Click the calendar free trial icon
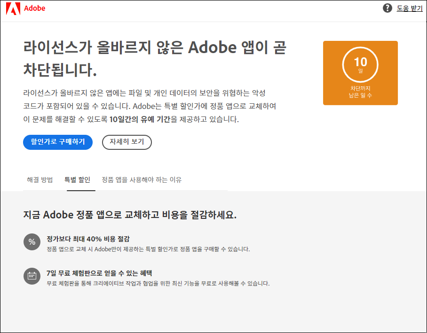Image resolution: width=427 pixels, height=333 pixels. point(32,276)
